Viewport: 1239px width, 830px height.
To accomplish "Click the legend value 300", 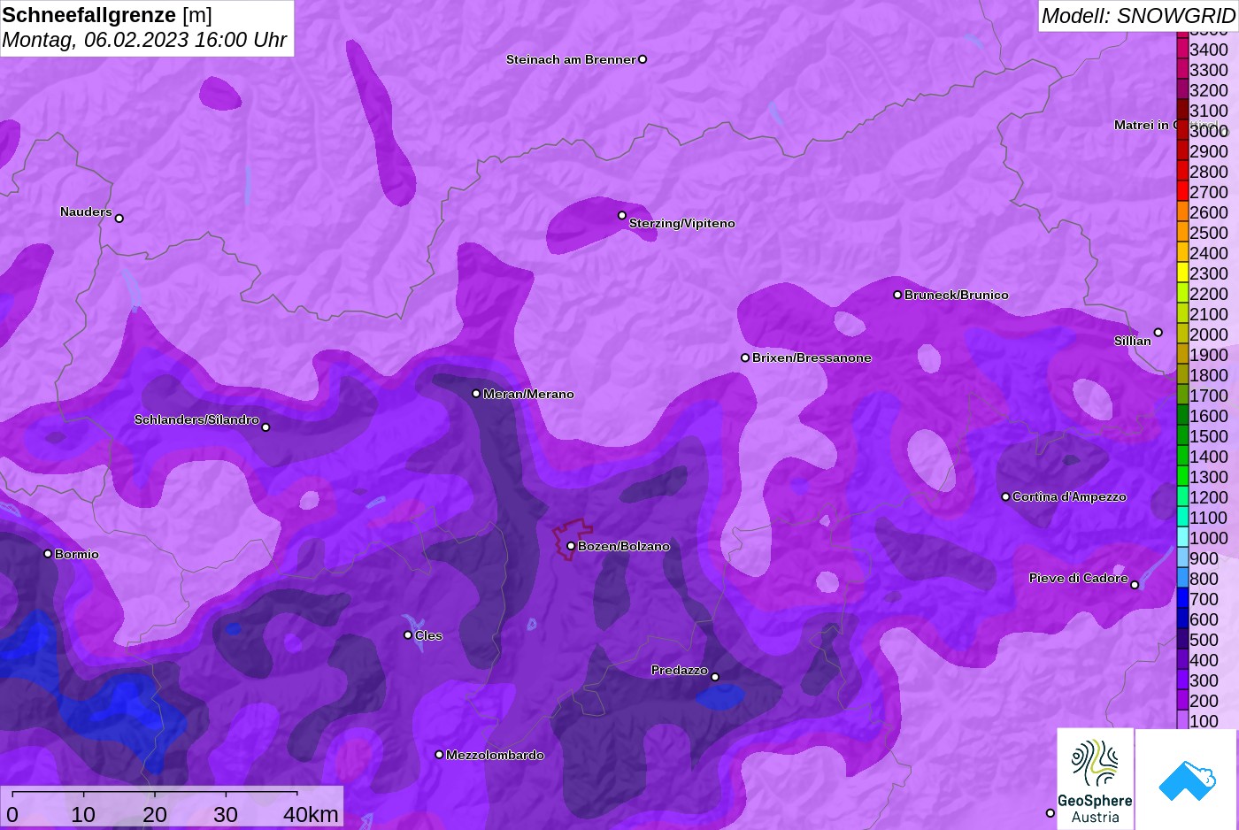I will tap(1204, 680).
